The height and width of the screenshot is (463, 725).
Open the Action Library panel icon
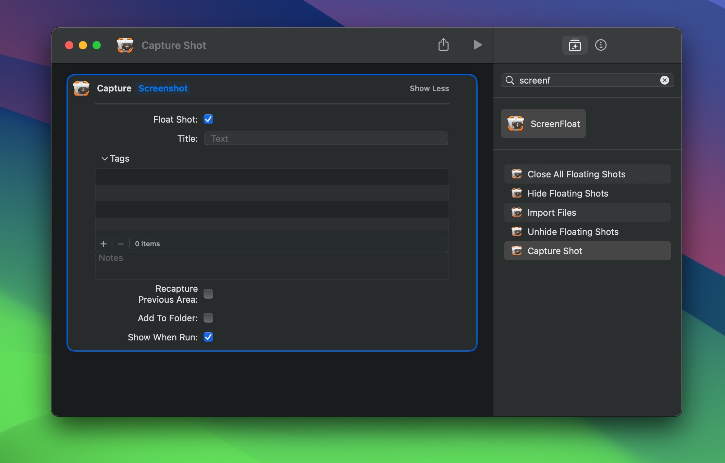(x=575, y=45)
